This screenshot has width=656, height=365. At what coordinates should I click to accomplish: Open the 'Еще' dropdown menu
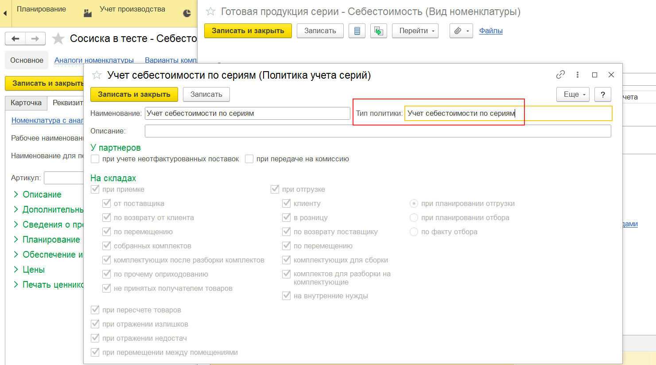[572, 95]
